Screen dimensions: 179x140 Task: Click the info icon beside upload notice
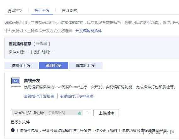click(x=13, y=130)
